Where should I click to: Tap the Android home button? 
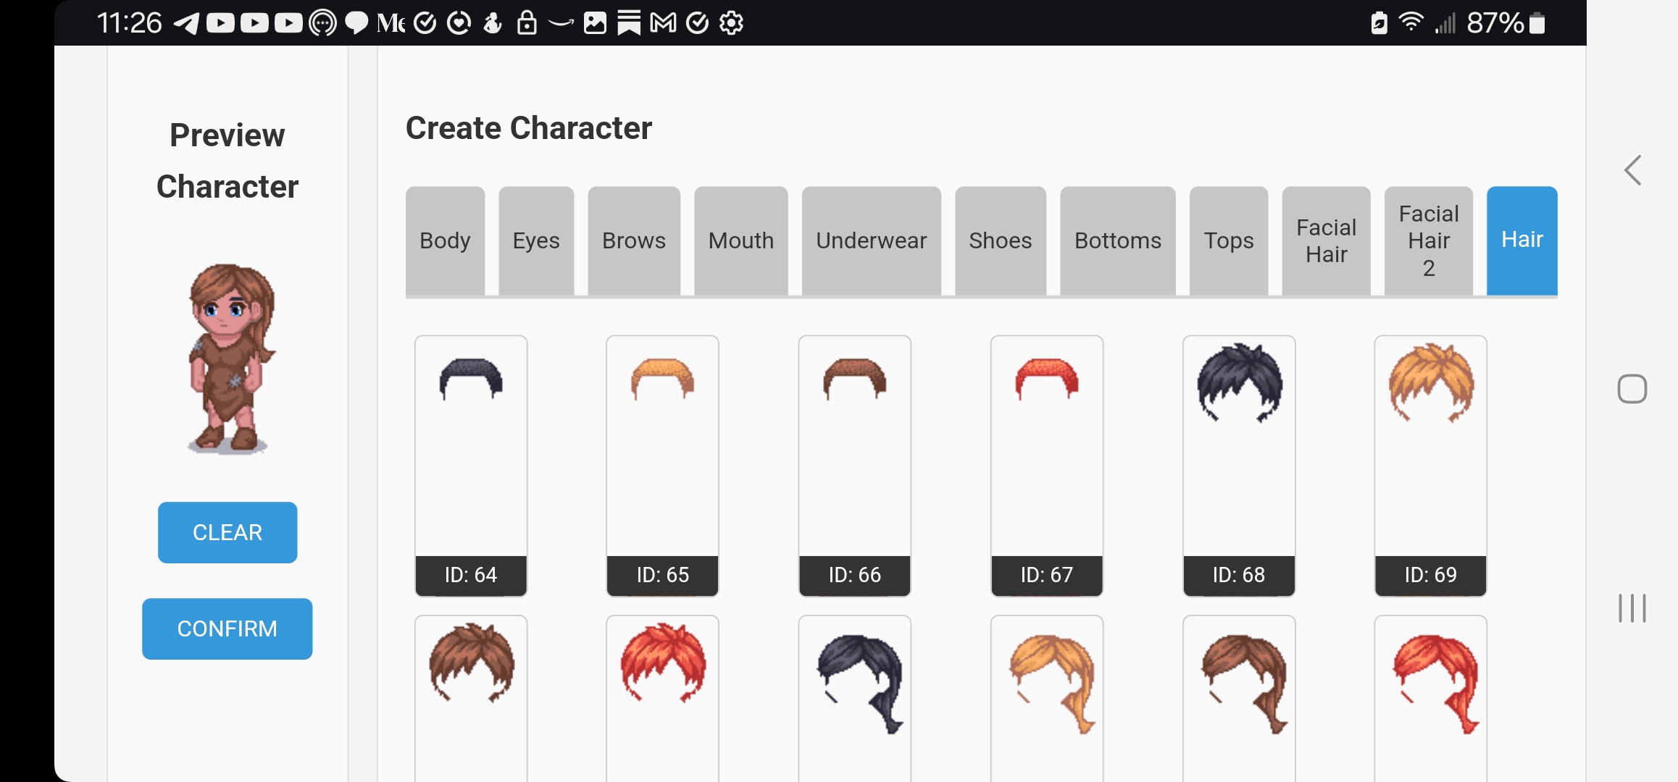[x=1632, y=389]
